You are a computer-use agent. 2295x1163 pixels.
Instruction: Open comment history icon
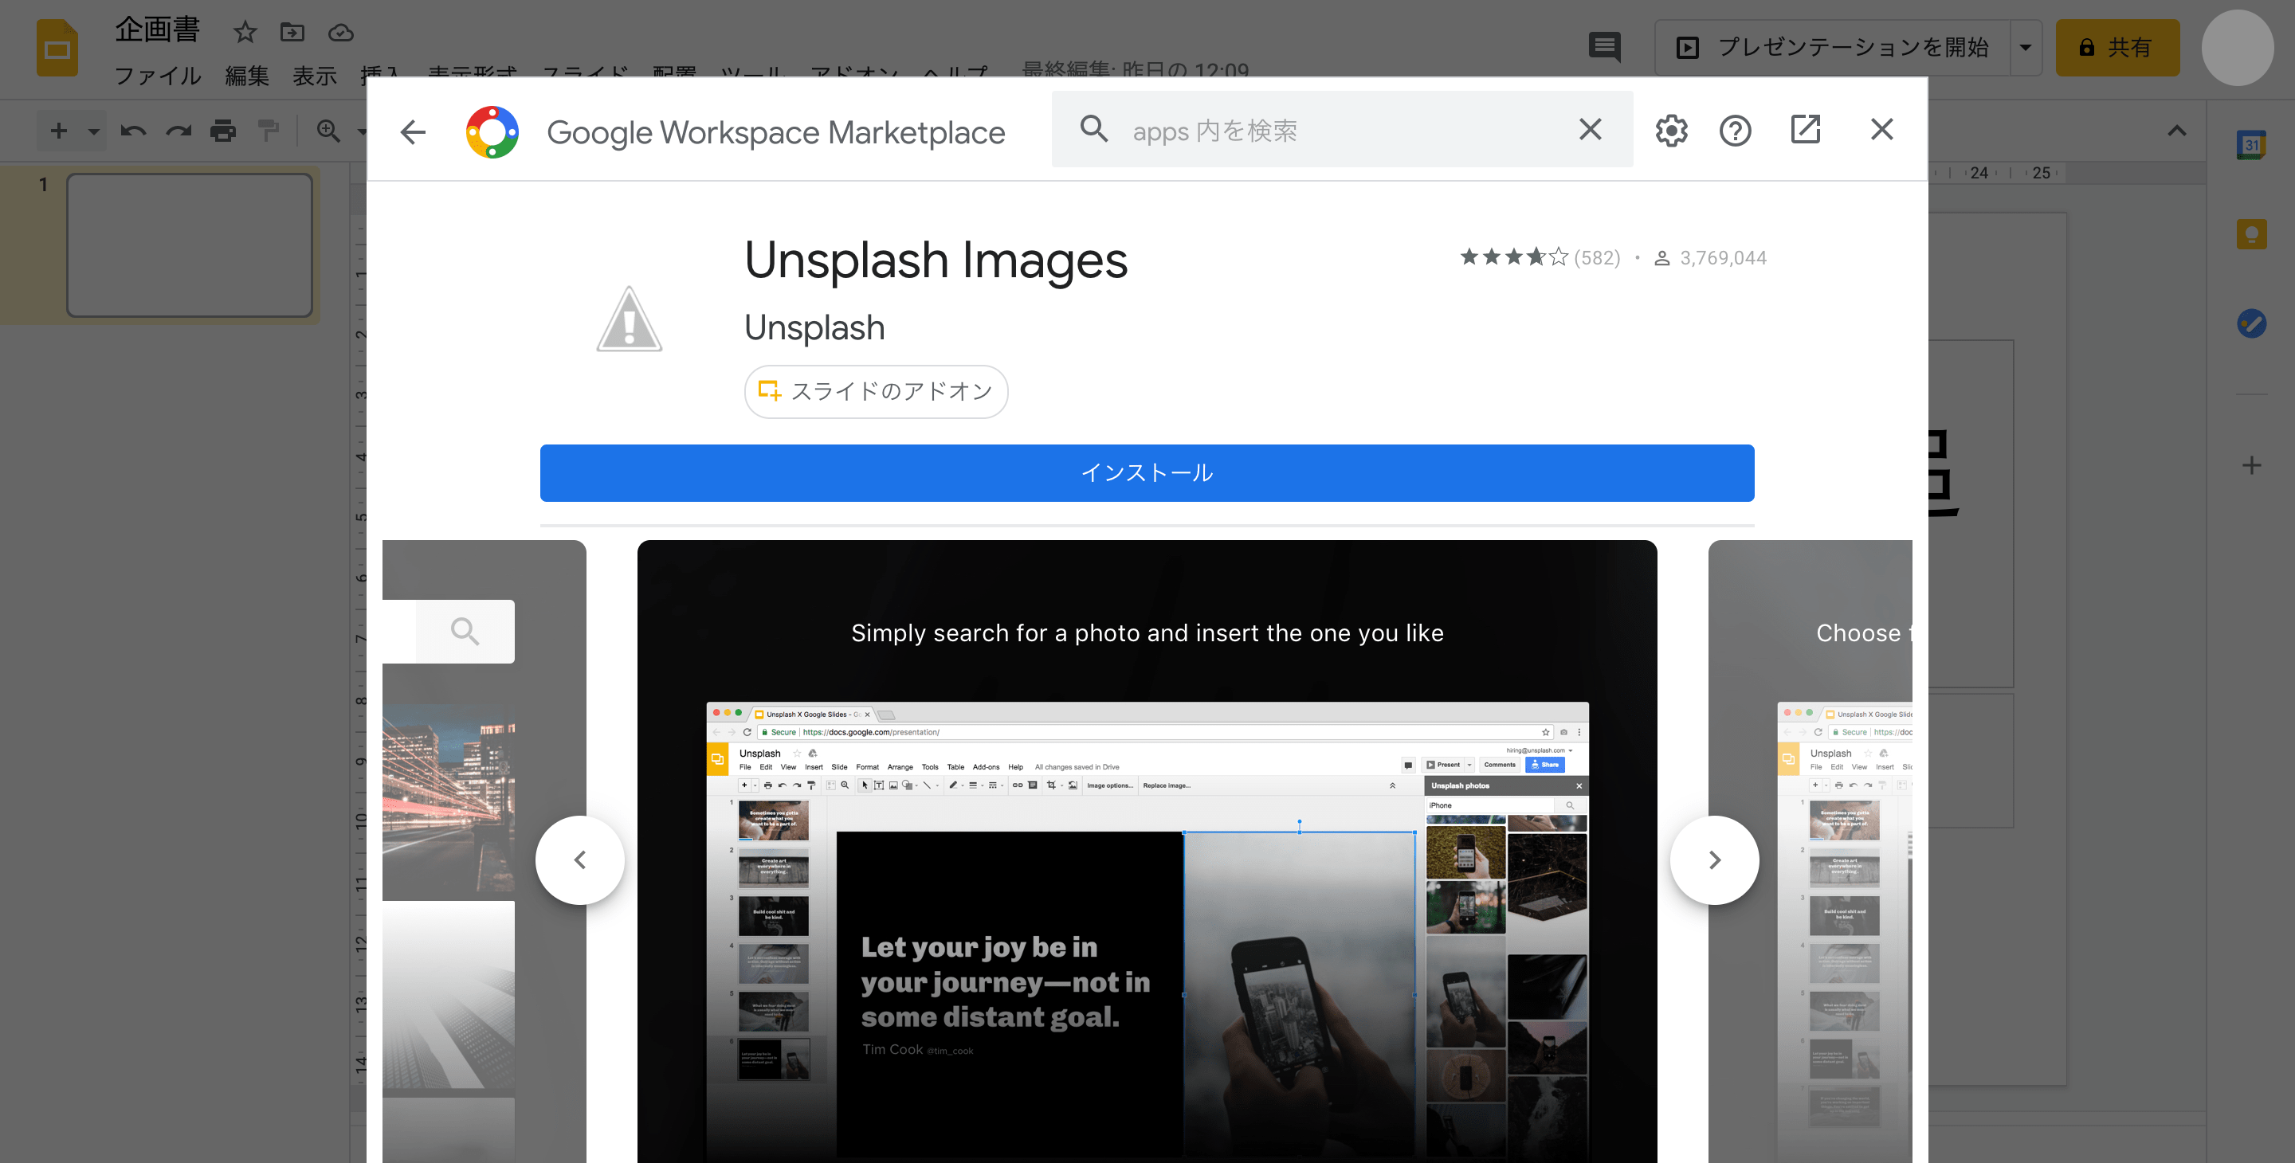tap(1605, 47)
